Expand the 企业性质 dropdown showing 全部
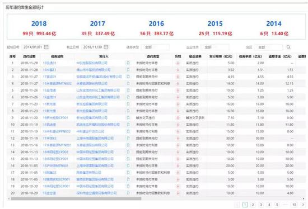The image size is (308, 209). click(x=215, y=47)
